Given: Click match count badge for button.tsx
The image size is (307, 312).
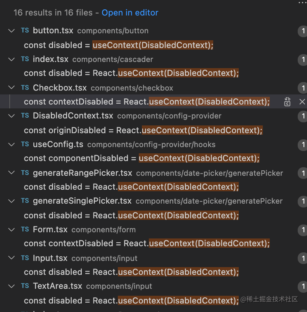Looking at the screenshot, I should tap(302, 31).
